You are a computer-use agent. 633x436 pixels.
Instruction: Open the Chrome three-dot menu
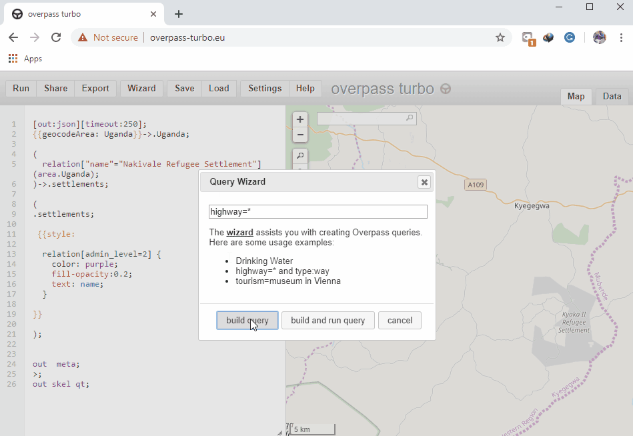click(x=620, y=37)
